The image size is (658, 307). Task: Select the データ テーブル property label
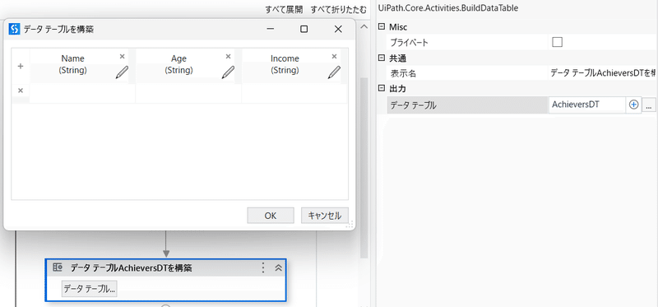click(413, 105)
